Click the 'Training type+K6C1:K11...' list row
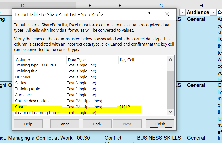Screen dimensions: 222x143 coord(91,65)
